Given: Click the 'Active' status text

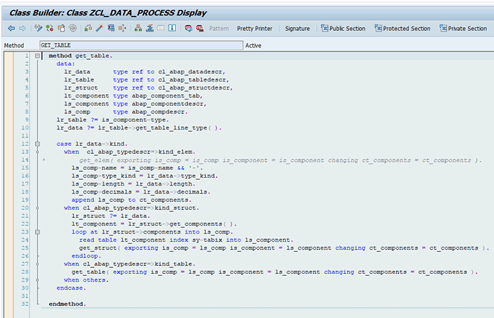Looking at the screenshot, I should pyautogui.click(x=254, y=45).
